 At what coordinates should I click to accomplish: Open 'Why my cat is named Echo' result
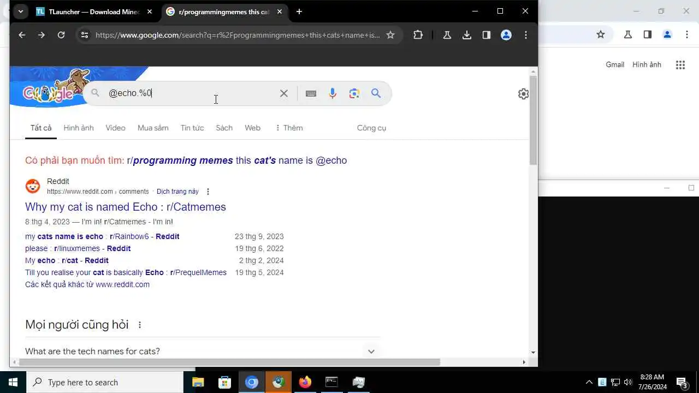pos(126,207)
